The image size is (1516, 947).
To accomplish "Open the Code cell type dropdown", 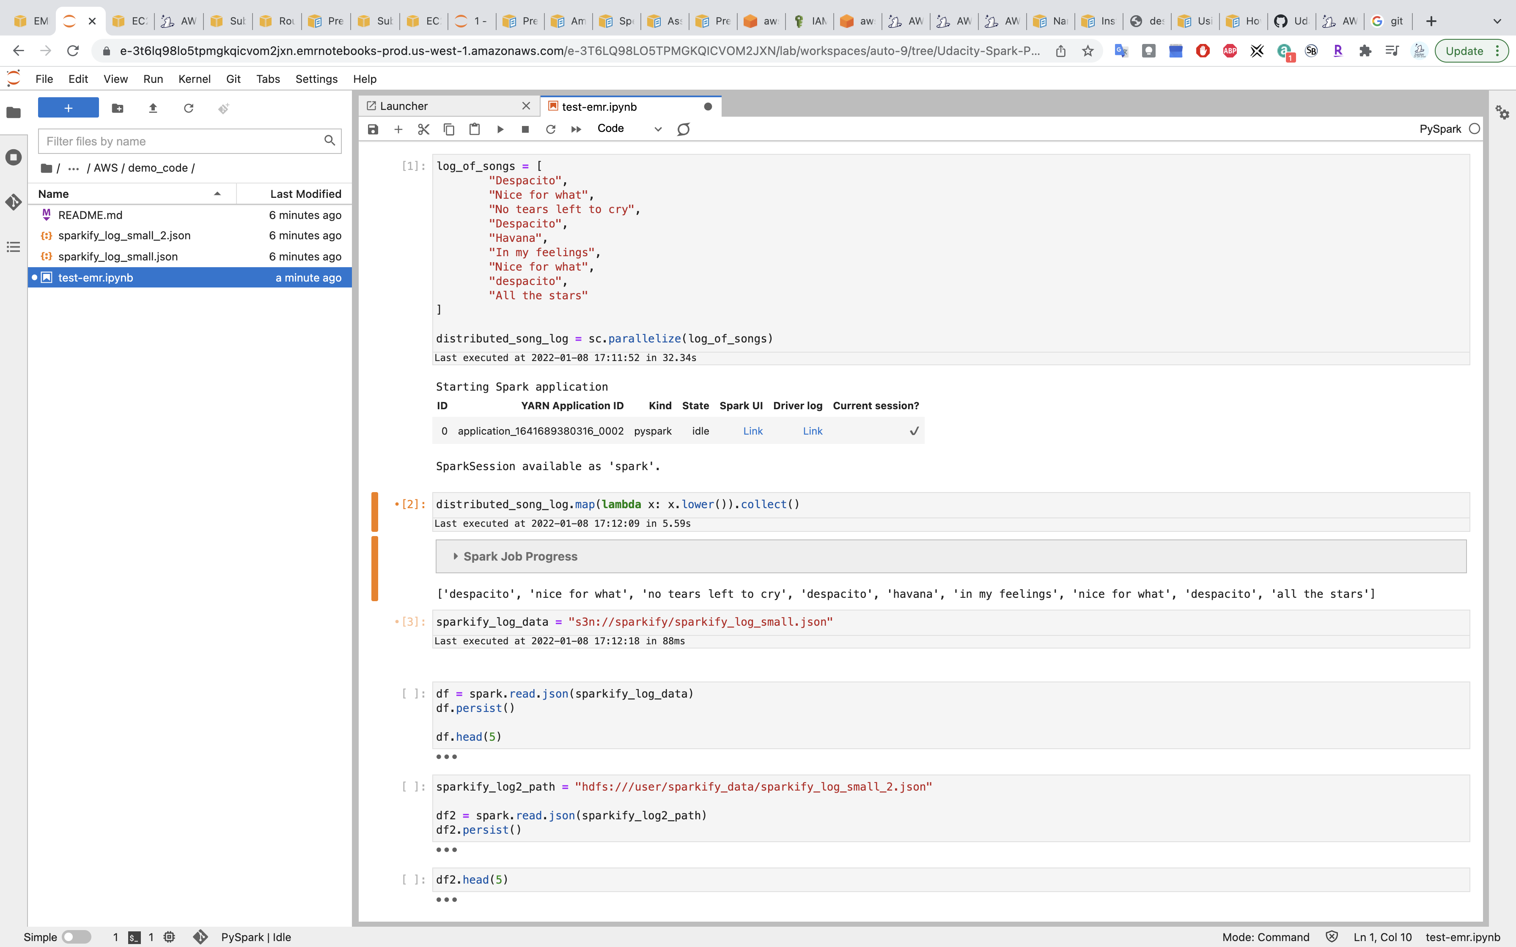I will click(628, 129).
